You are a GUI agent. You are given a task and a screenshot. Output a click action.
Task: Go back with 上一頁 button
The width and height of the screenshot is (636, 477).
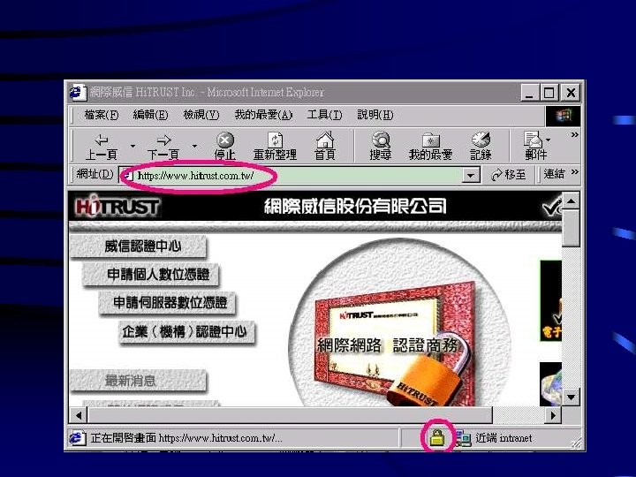[x=101, y=147]
